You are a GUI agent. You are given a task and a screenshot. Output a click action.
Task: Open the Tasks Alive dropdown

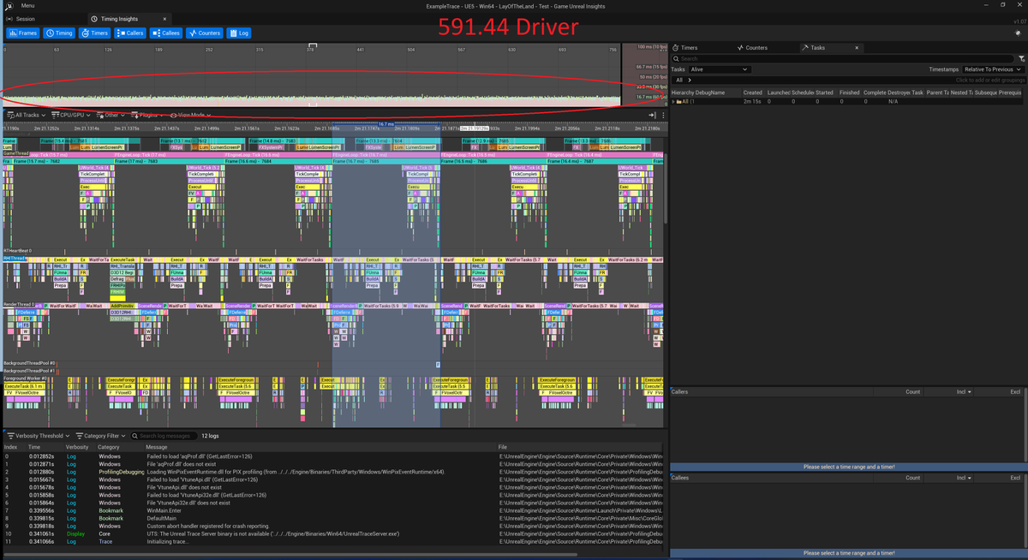pos(720,69)
